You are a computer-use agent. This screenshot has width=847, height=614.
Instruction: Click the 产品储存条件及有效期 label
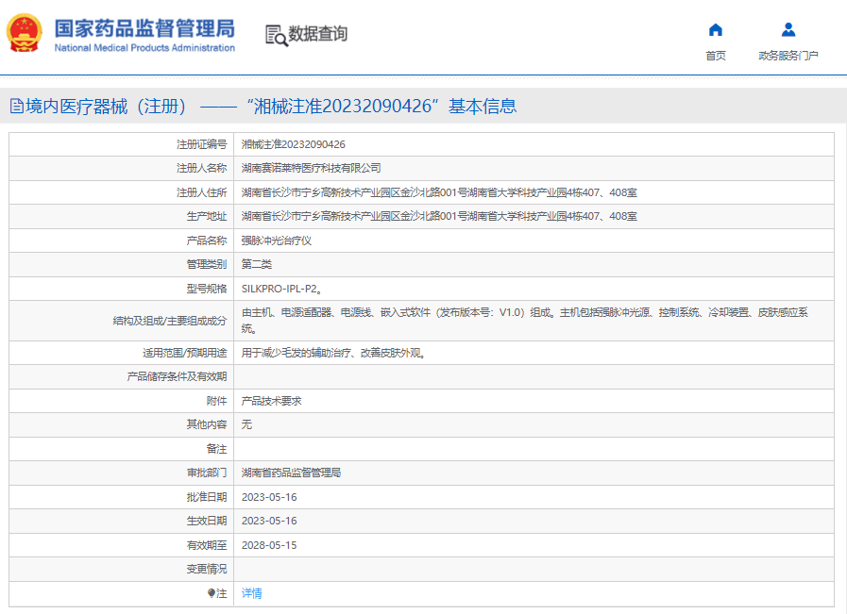click(x=177, y=376)
